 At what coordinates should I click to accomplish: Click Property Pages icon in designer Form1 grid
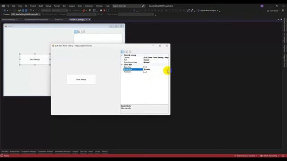coord(83,32)
